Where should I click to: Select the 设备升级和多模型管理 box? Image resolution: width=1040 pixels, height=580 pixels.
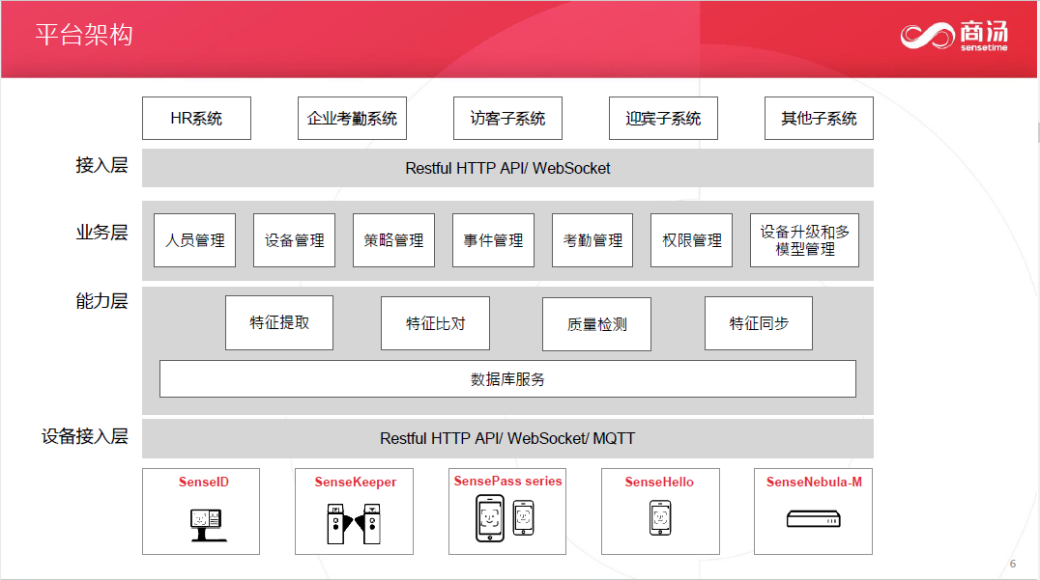pyautogui.click(x=804, y=240)
